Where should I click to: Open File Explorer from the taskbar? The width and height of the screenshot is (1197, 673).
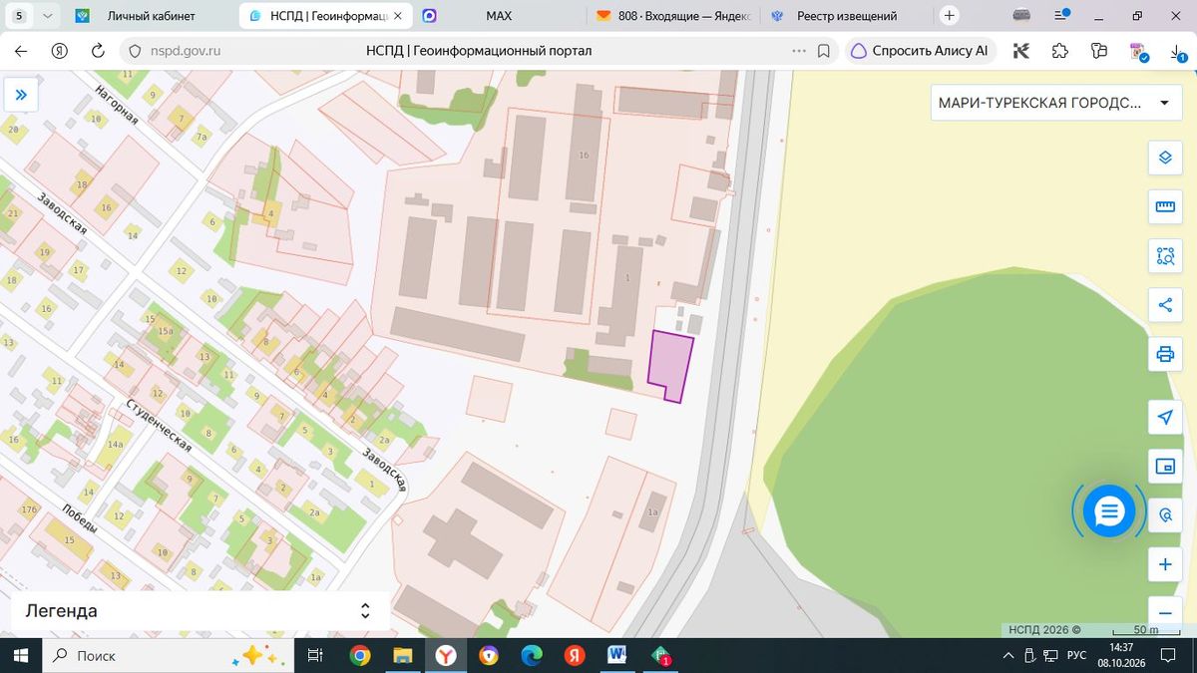[x=403, y=655]
